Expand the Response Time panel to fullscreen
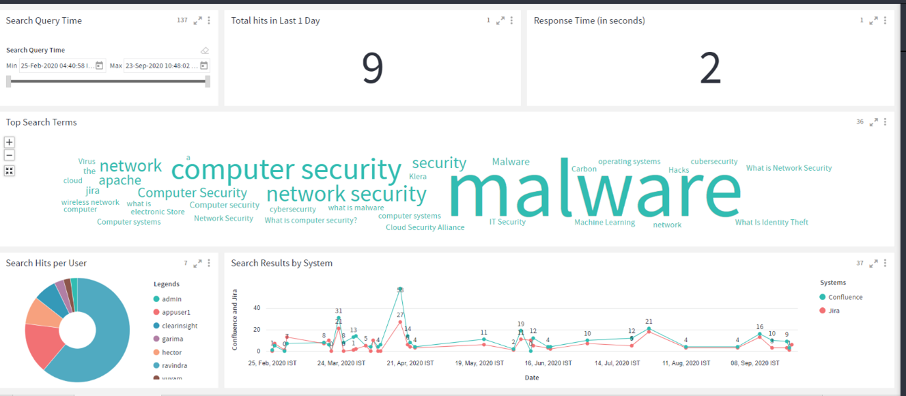Viewport: 906px width, 396px height. (873, 21)
